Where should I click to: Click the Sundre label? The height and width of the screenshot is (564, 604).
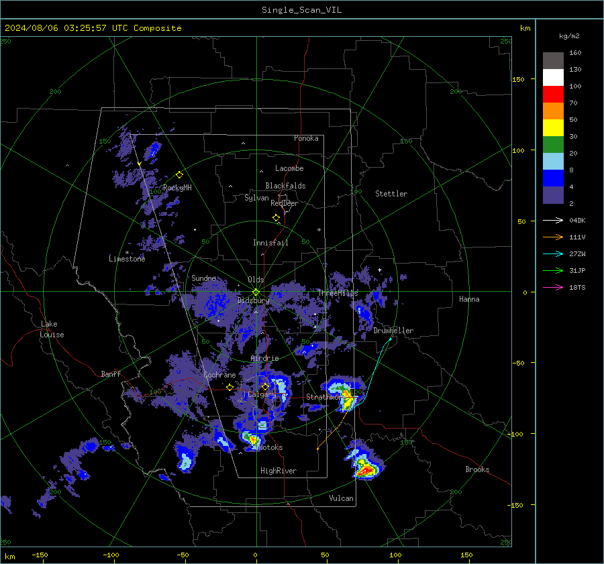[203, 278]
